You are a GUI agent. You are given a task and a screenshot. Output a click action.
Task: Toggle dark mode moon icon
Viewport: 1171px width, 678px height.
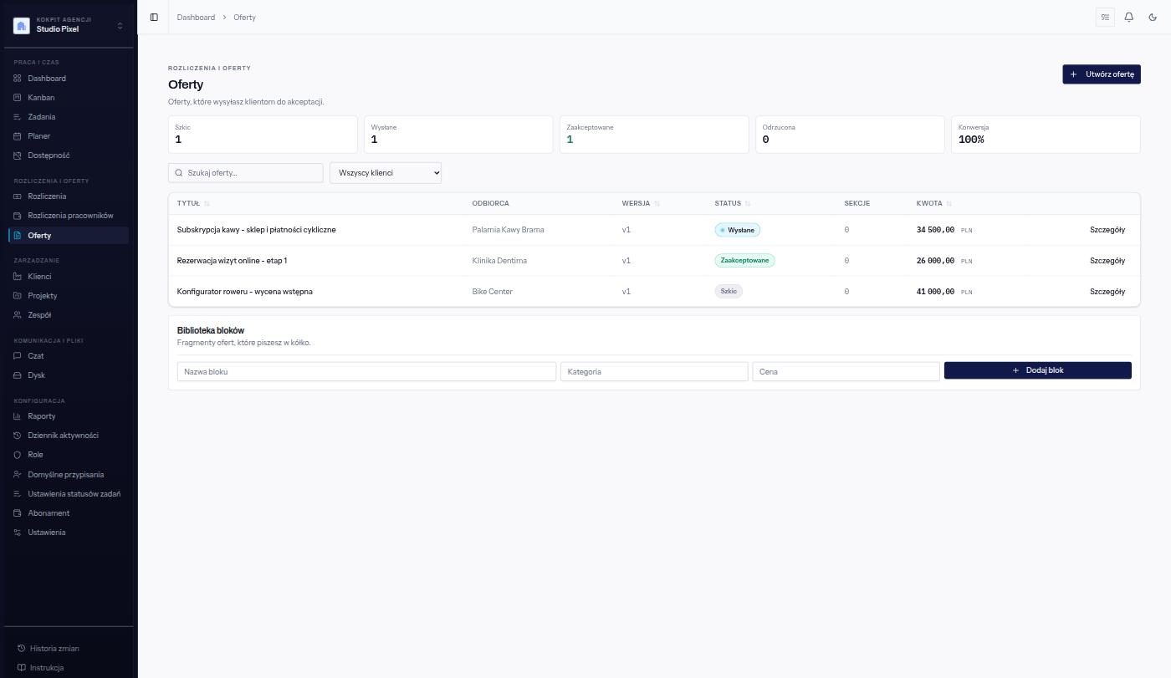[x=1153, y=17]
